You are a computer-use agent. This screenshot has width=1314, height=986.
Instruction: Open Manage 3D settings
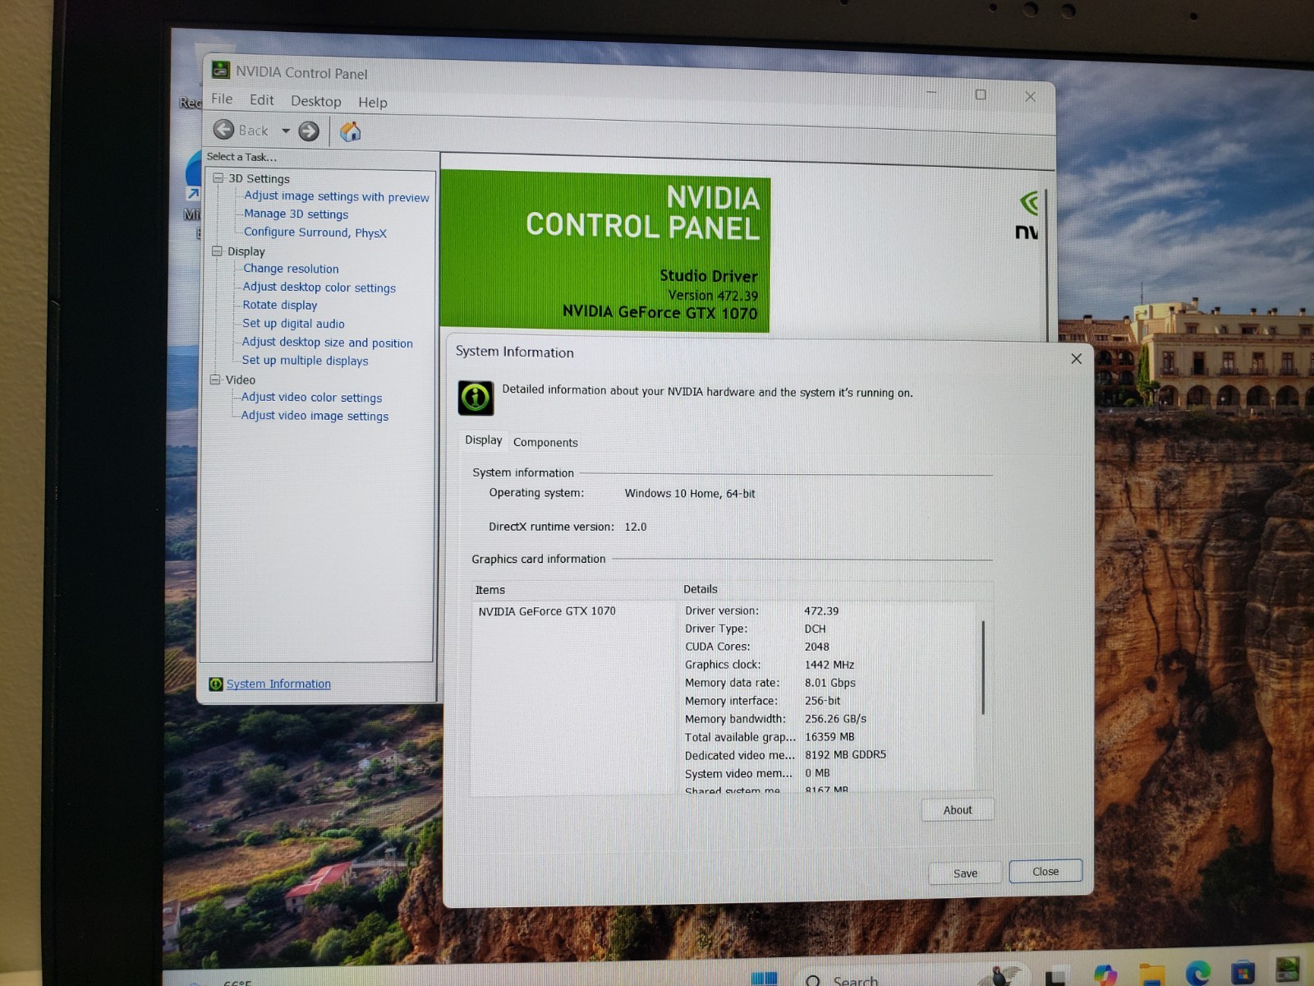coord(296,214)
